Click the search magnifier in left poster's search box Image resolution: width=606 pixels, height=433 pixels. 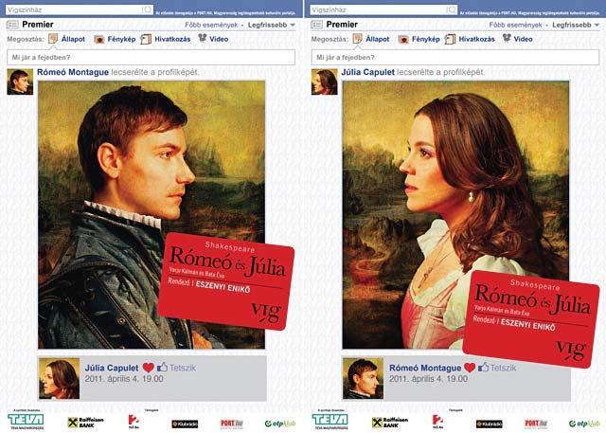(148, 9)
